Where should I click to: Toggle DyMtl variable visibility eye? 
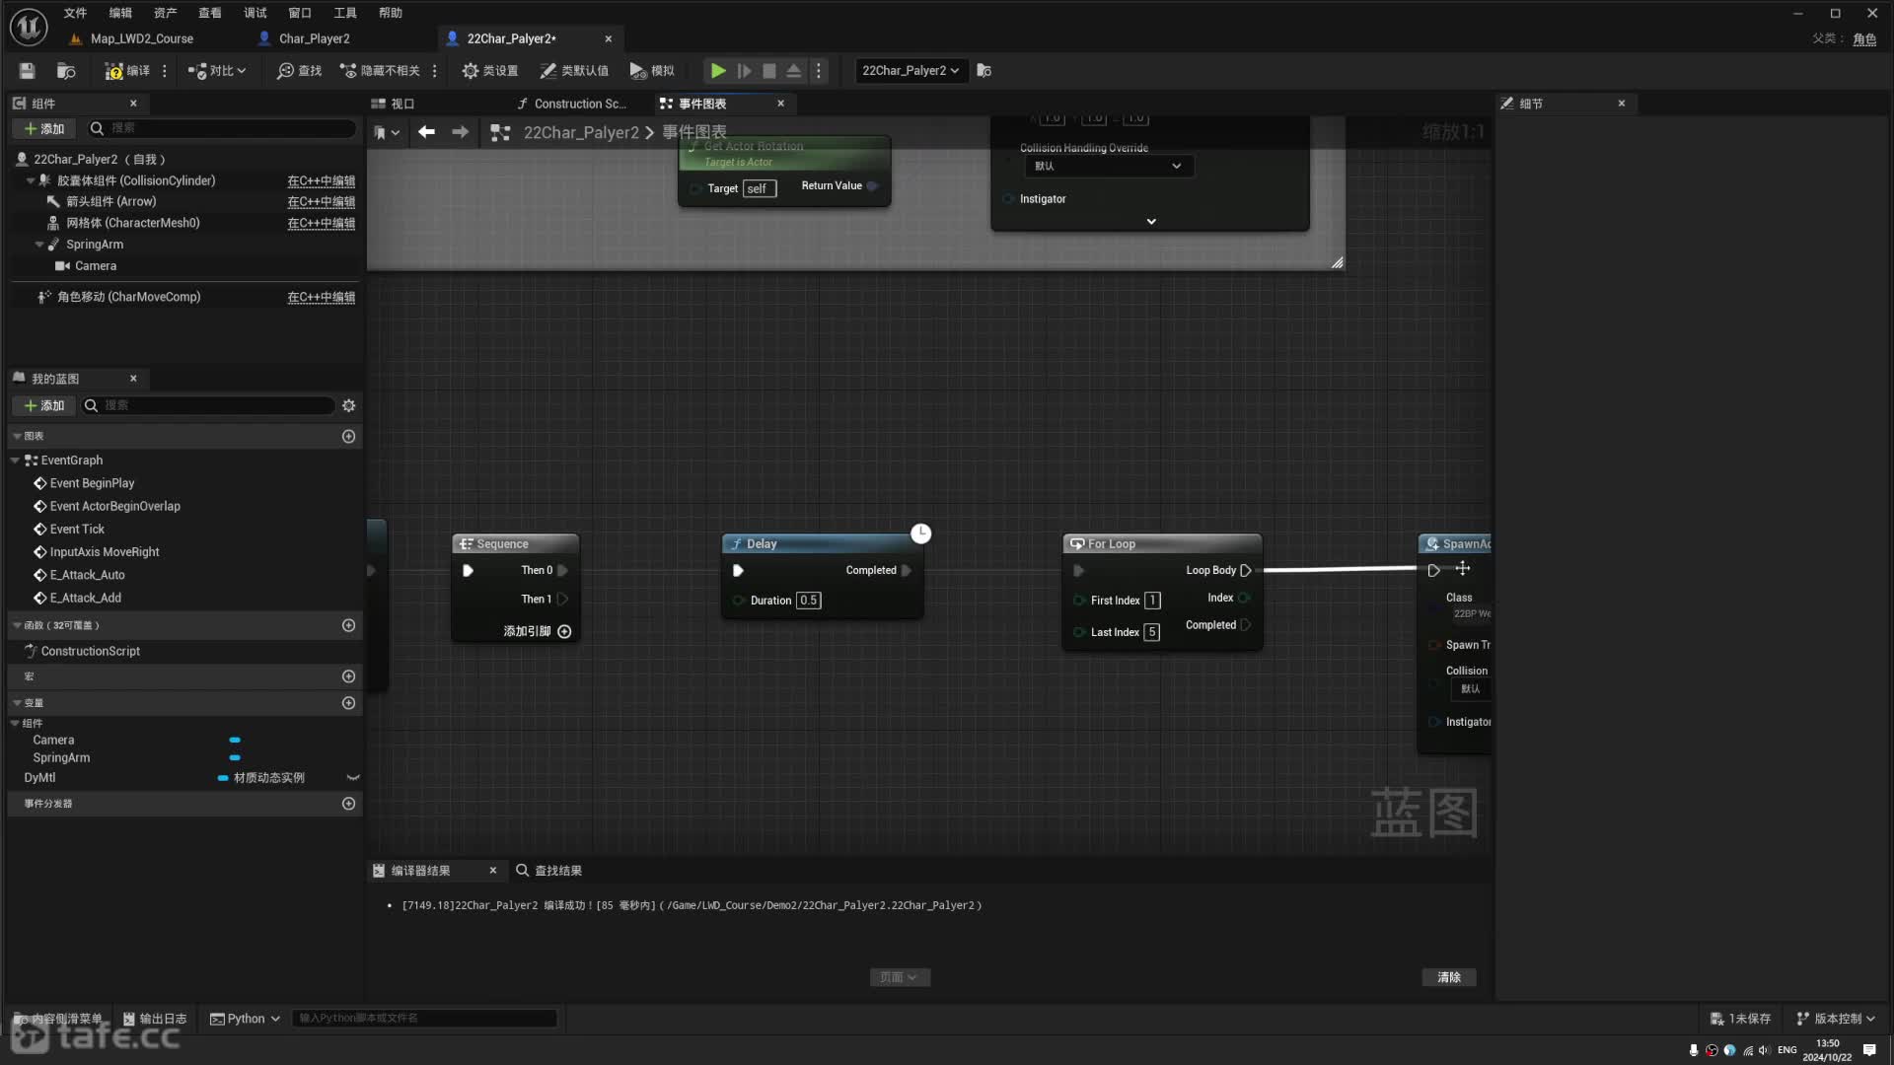click(x=352, y=778)
